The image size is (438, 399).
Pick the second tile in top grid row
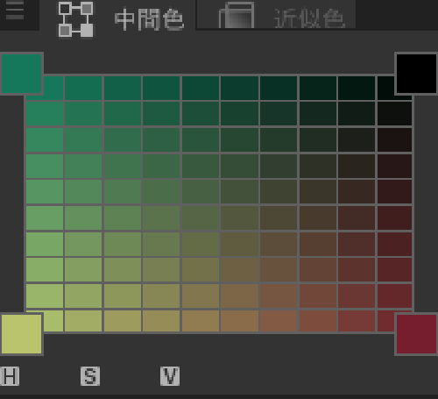coord(83,88)
